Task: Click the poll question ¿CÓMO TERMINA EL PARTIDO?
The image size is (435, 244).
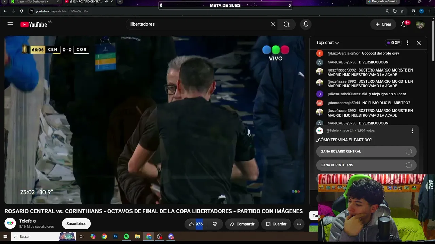Action: point(344,140)
